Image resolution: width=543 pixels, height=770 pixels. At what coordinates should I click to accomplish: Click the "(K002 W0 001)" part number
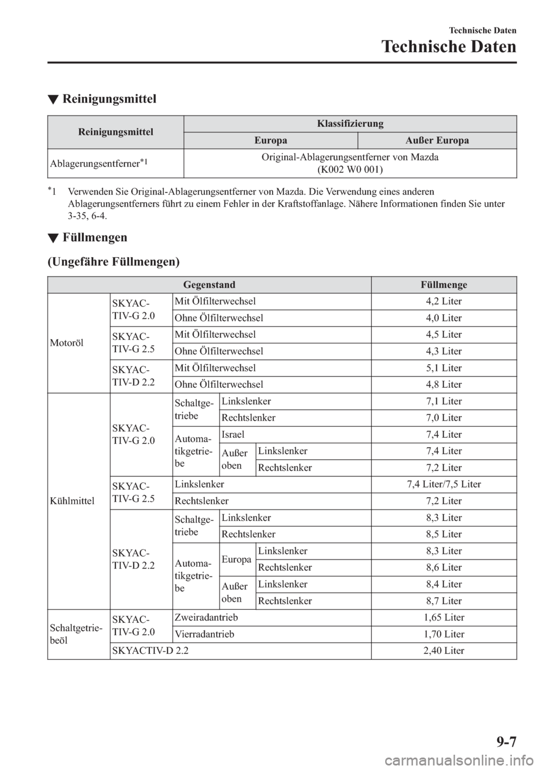click(x=350, y=169)
